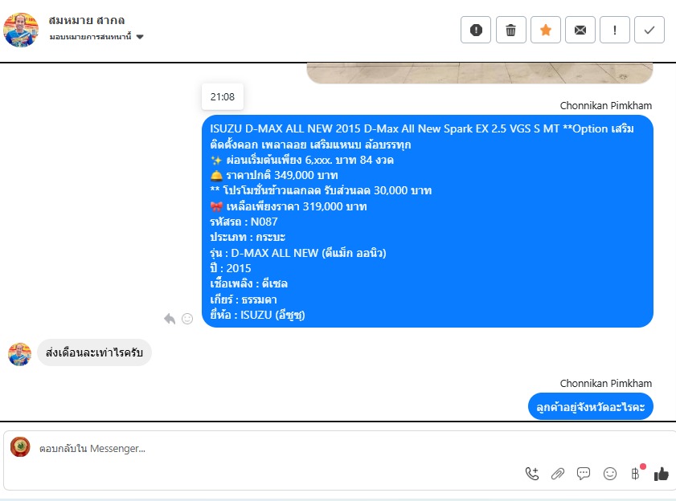This screenshot has height=501, width=676.
Task: Open saved replies speech bubble icon
Action: [x=584, y=474]
